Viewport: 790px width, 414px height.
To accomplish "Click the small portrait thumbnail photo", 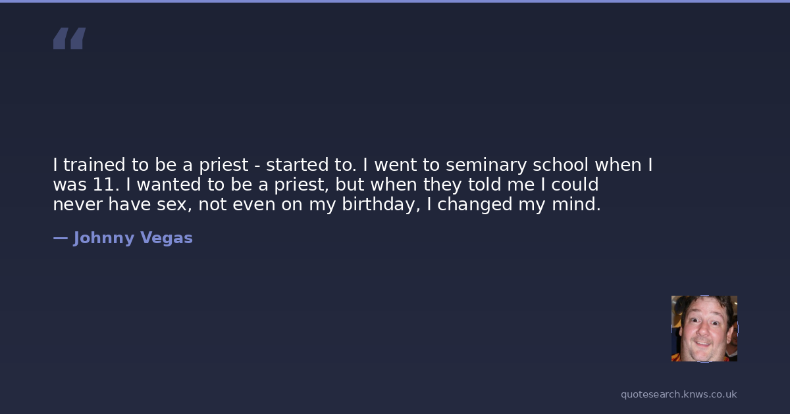I will tap(704, 329).
